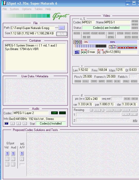Click the Resizing SVCD preset button
This screenshot has height=180, width=139.
pos(117,110)
